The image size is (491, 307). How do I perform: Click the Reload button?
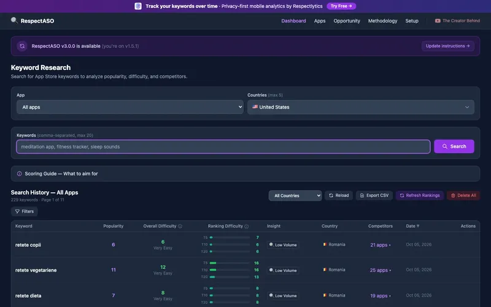click(x=339, y=195)
